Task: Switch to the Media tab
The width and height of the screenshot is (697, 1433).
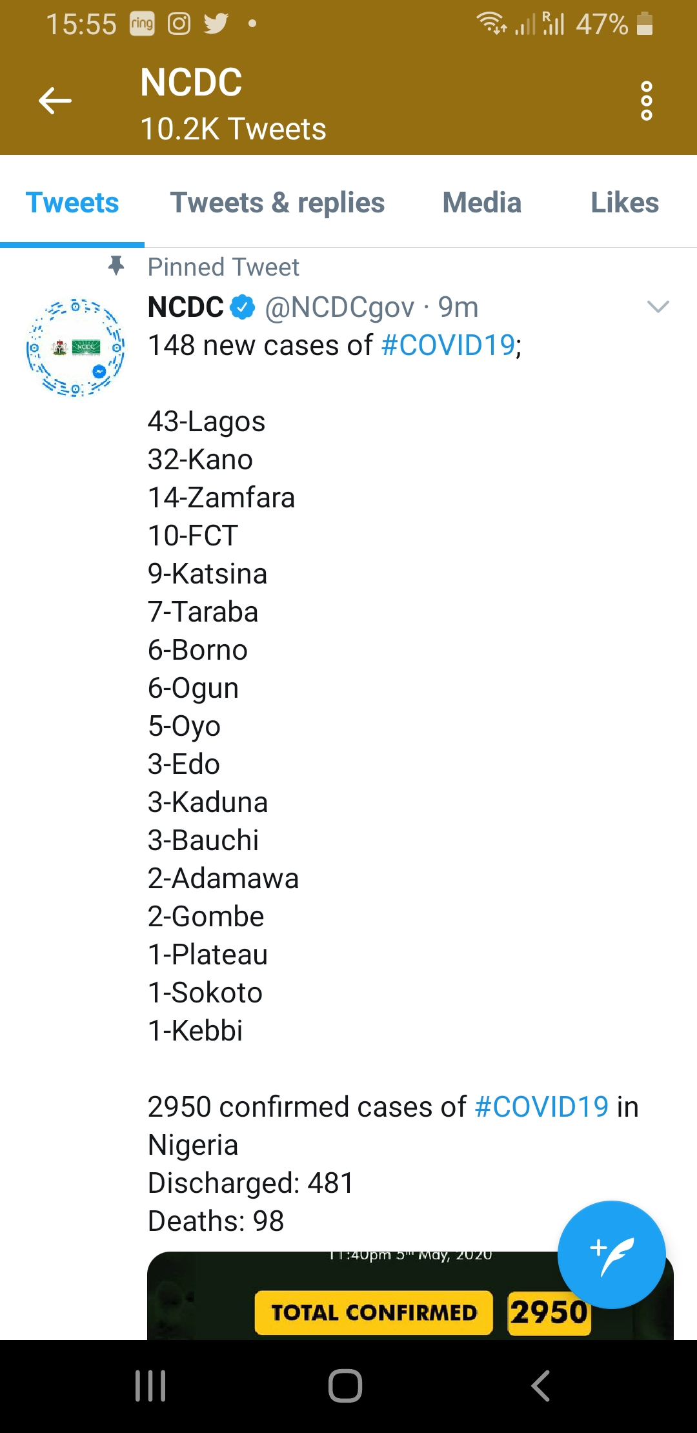Action: pos(482,203)
